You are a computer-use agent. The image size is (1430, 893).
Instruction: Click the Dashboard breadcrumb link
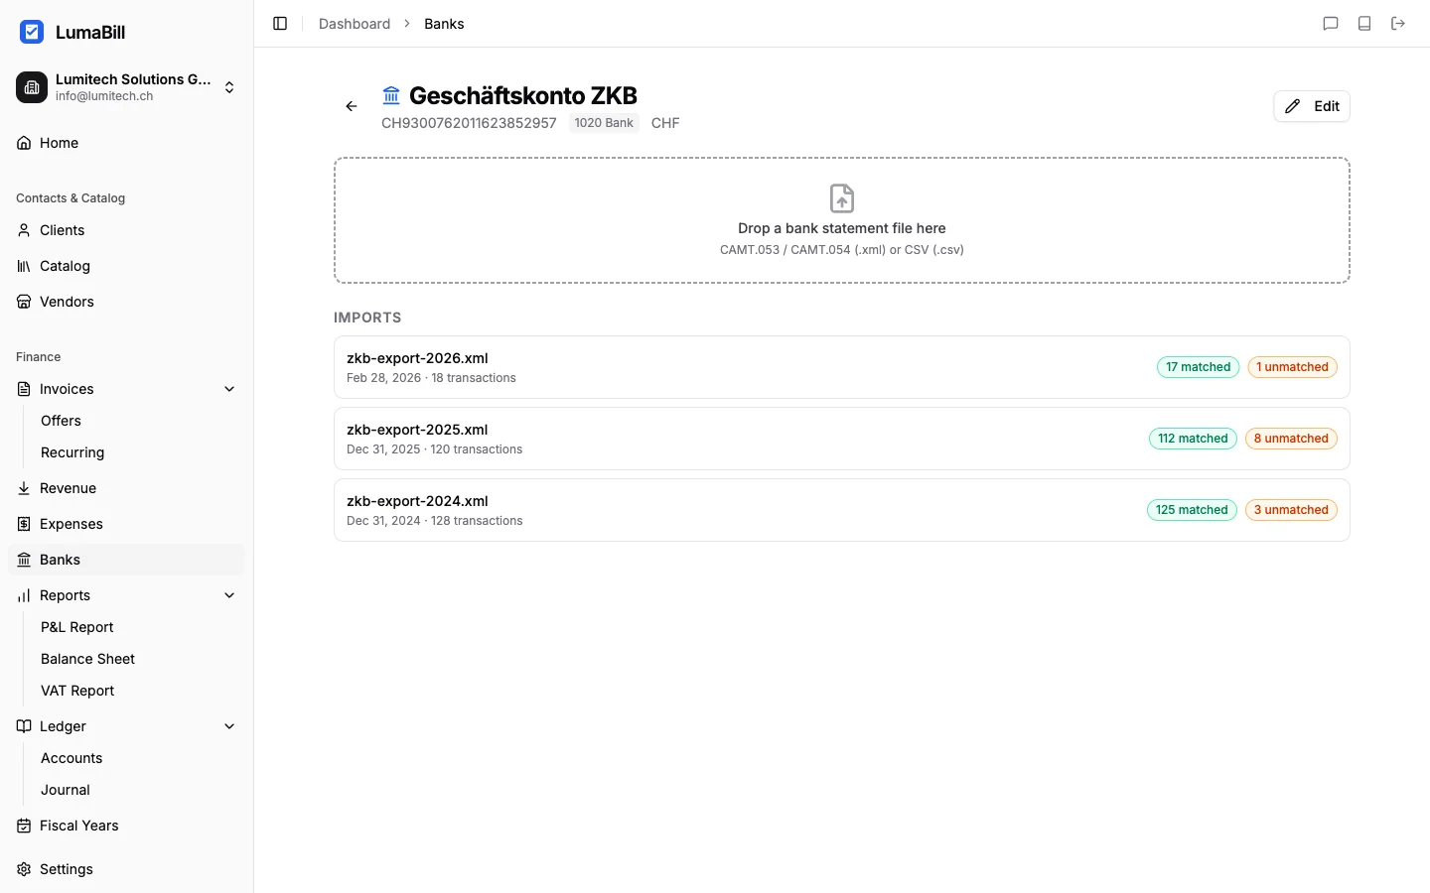click(x=355, y=24)
